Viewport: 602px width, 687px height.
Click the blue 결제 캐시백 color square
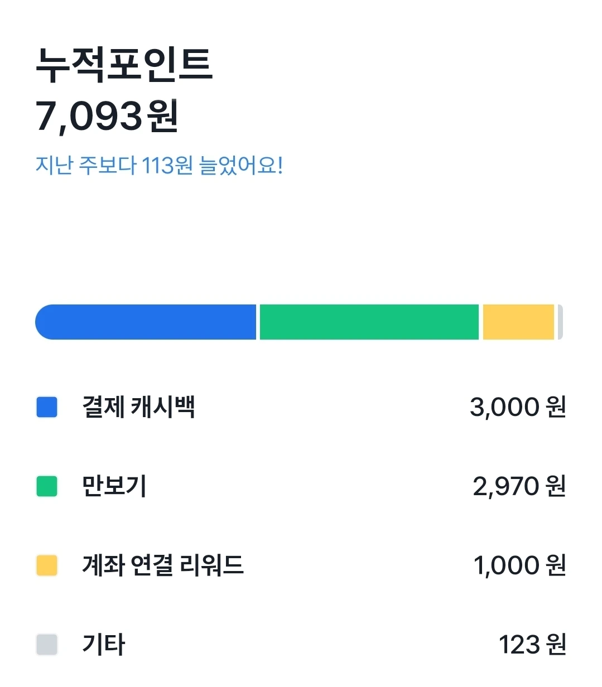(x=47, y=407)
